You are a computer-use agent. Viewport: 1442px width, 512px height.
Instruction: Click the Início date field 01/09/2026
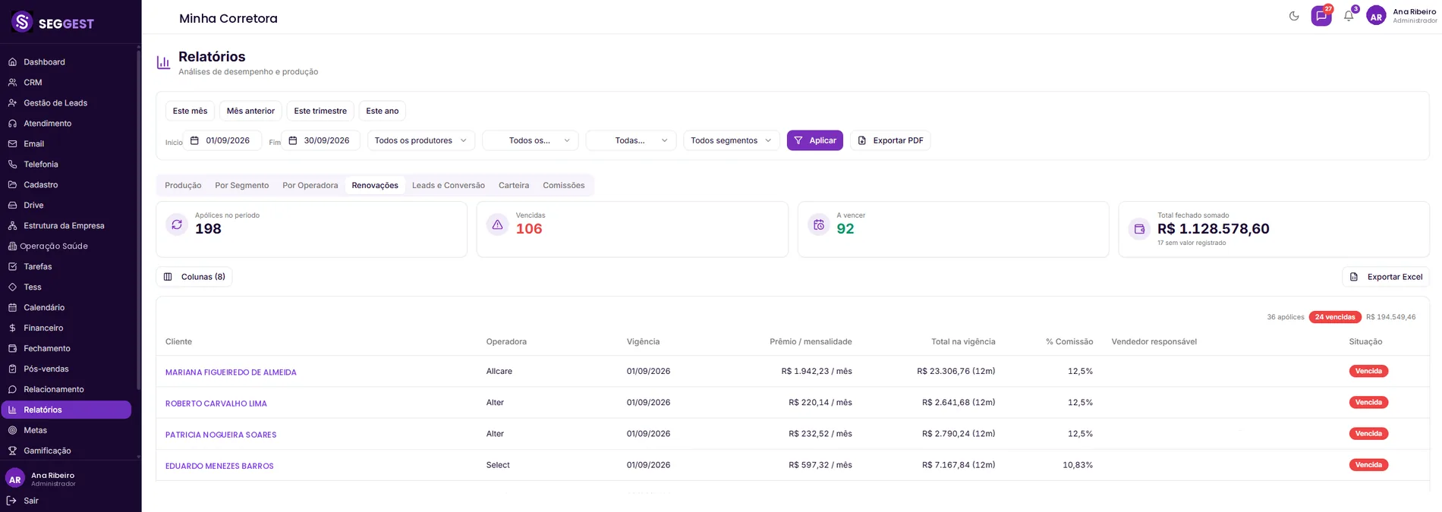click(x=222, y=140)
